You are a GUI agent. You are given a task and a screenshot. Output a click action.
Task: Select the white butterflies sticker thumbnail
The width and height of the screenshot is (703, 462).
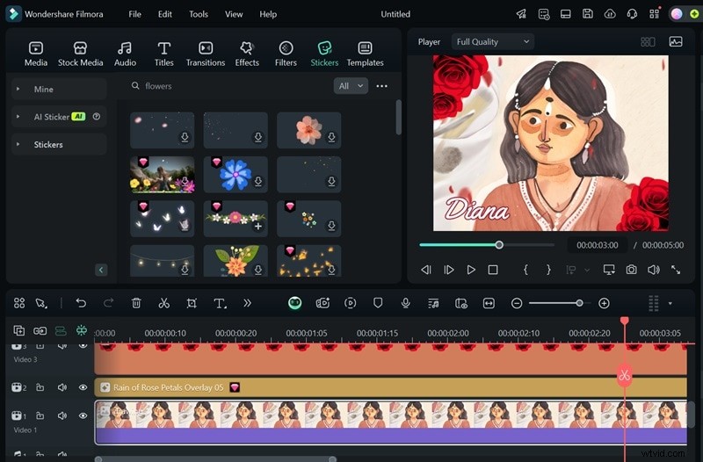(x=162, y=218)
